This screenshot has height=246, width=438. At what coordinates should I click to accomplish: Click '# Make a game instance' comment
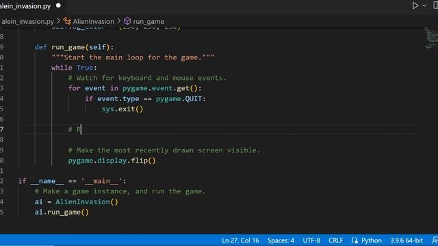pos(120,191)
